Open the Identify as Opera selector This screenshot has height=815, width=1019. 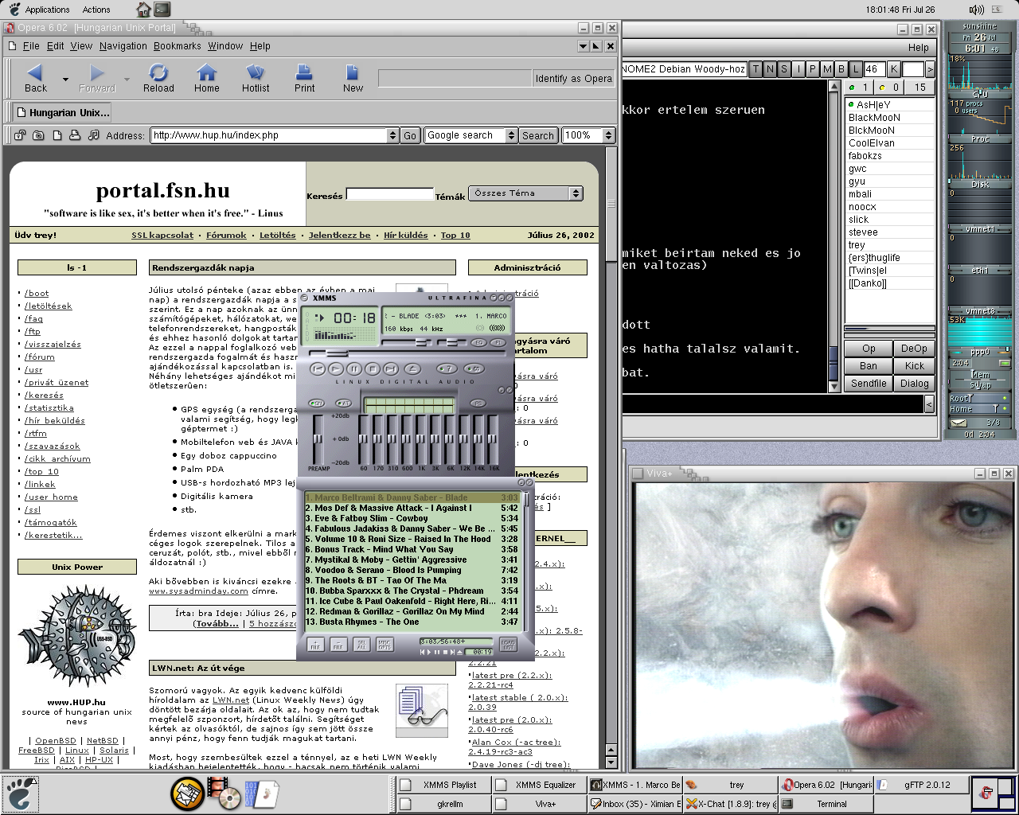click(x=574, y=78)
